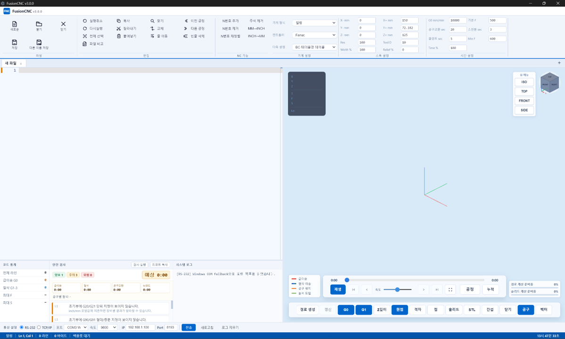Toggle 솔리드 solid view

[454, 309]
